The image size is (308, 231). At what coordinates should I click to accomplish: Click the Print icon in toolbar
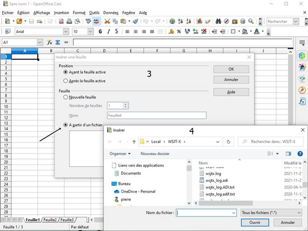[69, 21]
